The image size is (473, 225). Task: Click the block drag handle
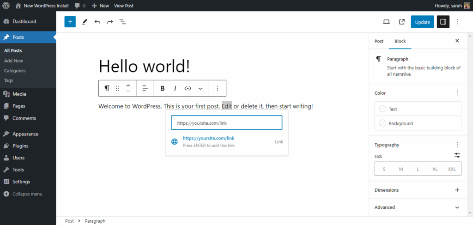118,88
